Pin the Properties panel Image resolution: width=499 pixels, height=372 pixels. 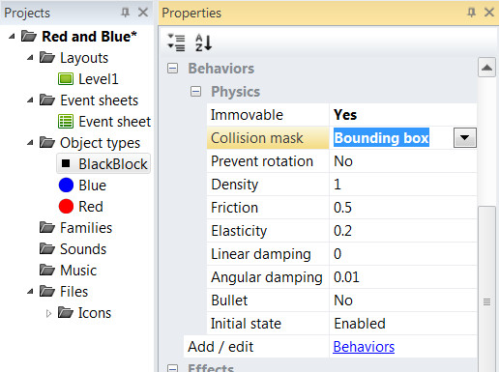click(x=471, y=13)
